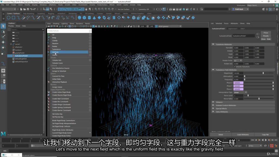The image size is (279, 157).
Task: Open the Fields/Solvers menu in menu bar
Action: point(102,5)
